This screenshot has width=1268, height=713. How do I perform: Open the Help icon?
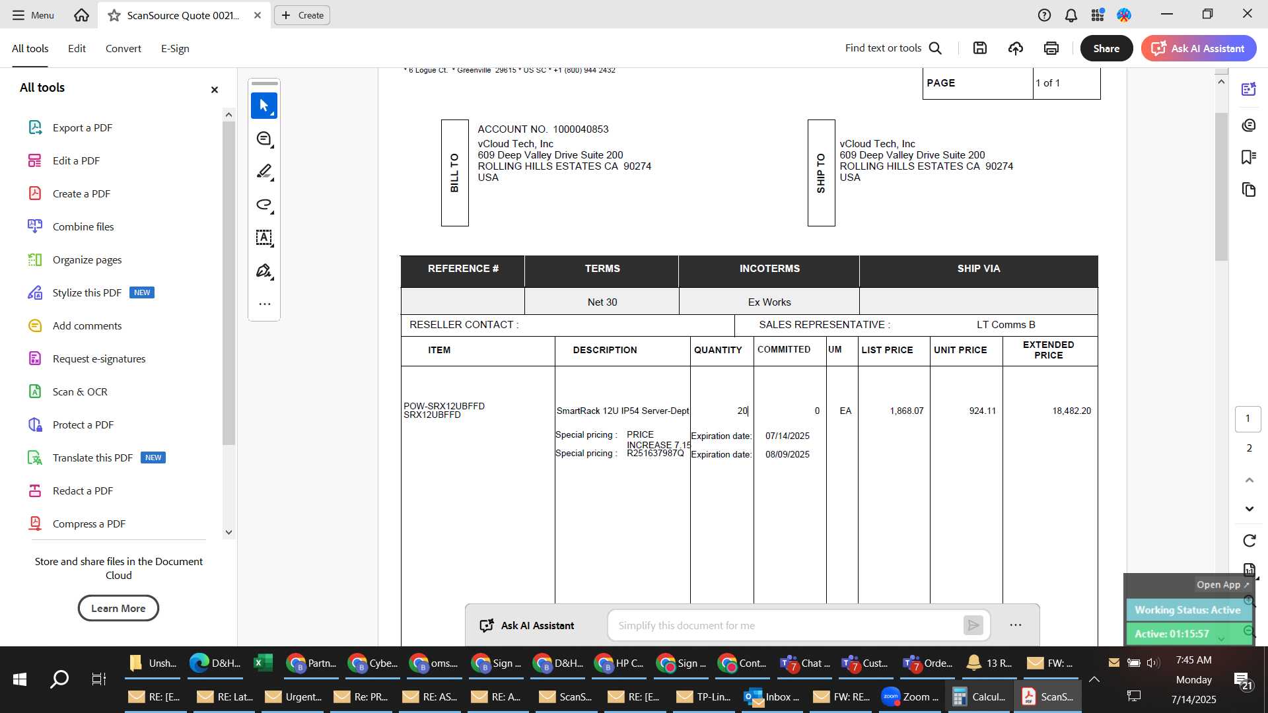(x=1044, y=15)
